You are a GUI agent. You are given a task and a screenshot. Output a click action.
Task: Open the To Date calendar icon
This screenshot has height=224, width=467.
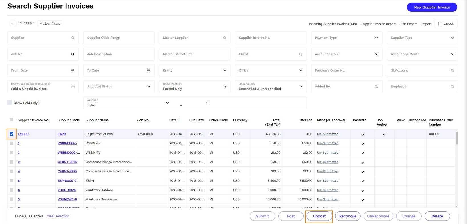tap(149, 71)
